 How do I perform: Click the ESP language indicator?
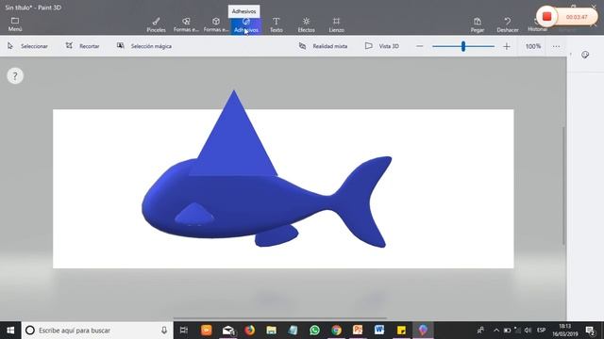coord(541,331)
